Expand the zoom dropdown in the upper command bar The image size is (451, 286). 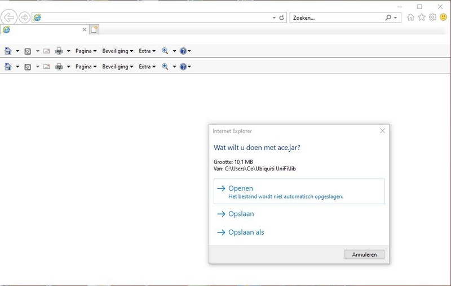click(174, 51)
